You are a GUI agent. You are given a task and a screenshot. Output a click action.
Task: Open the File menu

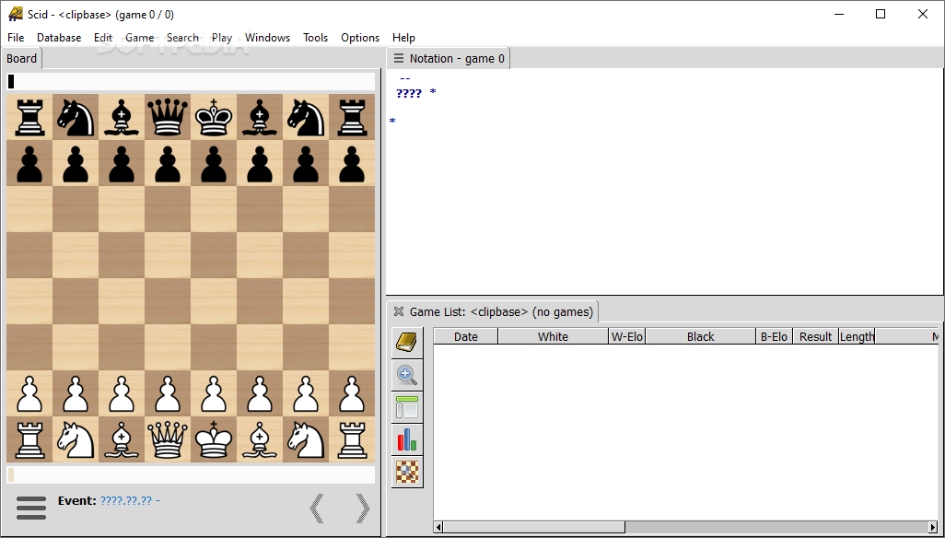[x=16, y=38]
